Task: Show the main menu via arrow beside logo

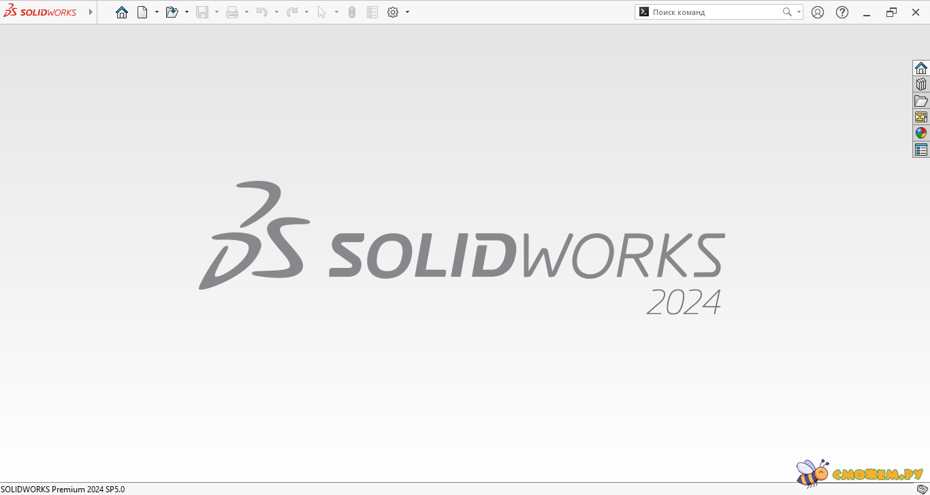Action: (91, 12)
